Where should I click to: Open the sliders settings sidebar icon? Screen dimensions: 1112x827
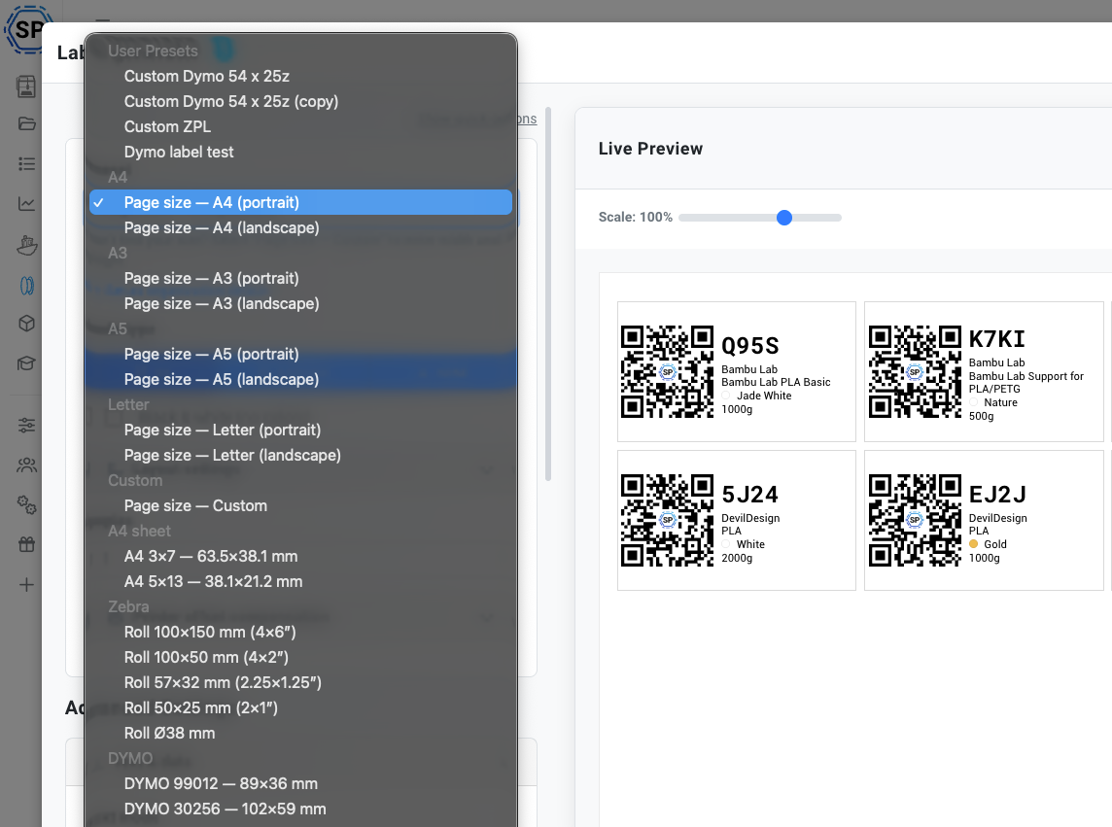[26, 425]
